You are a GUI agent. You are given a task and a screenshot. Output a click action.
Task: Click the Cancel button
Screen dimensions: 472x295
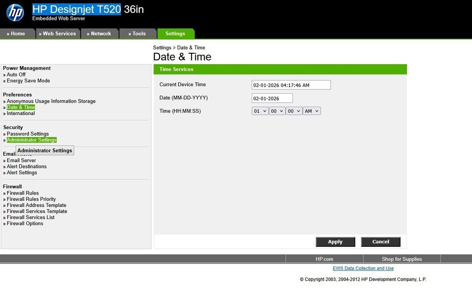(381, 242)
